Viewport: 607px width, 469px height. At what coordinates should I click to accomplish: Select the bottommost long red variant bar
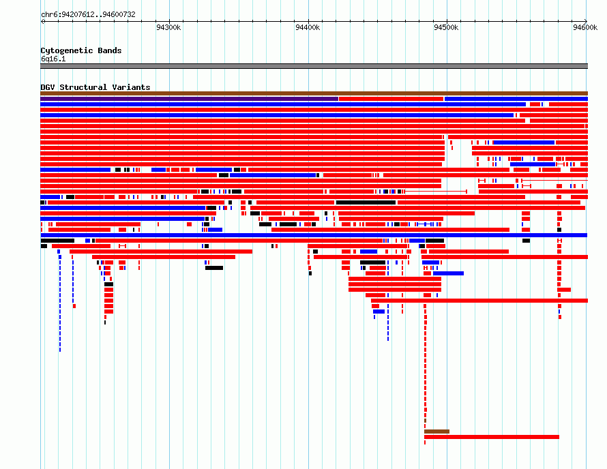click(492, 437)
